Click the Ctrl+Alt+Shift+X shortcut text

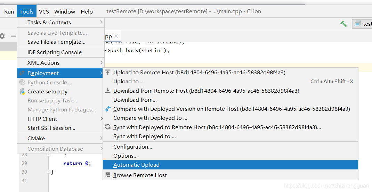[x=332, y=81]
